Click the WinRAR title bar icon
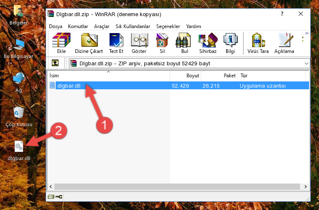The height and width of the screenshot is (210, 319). click(51, 14)
